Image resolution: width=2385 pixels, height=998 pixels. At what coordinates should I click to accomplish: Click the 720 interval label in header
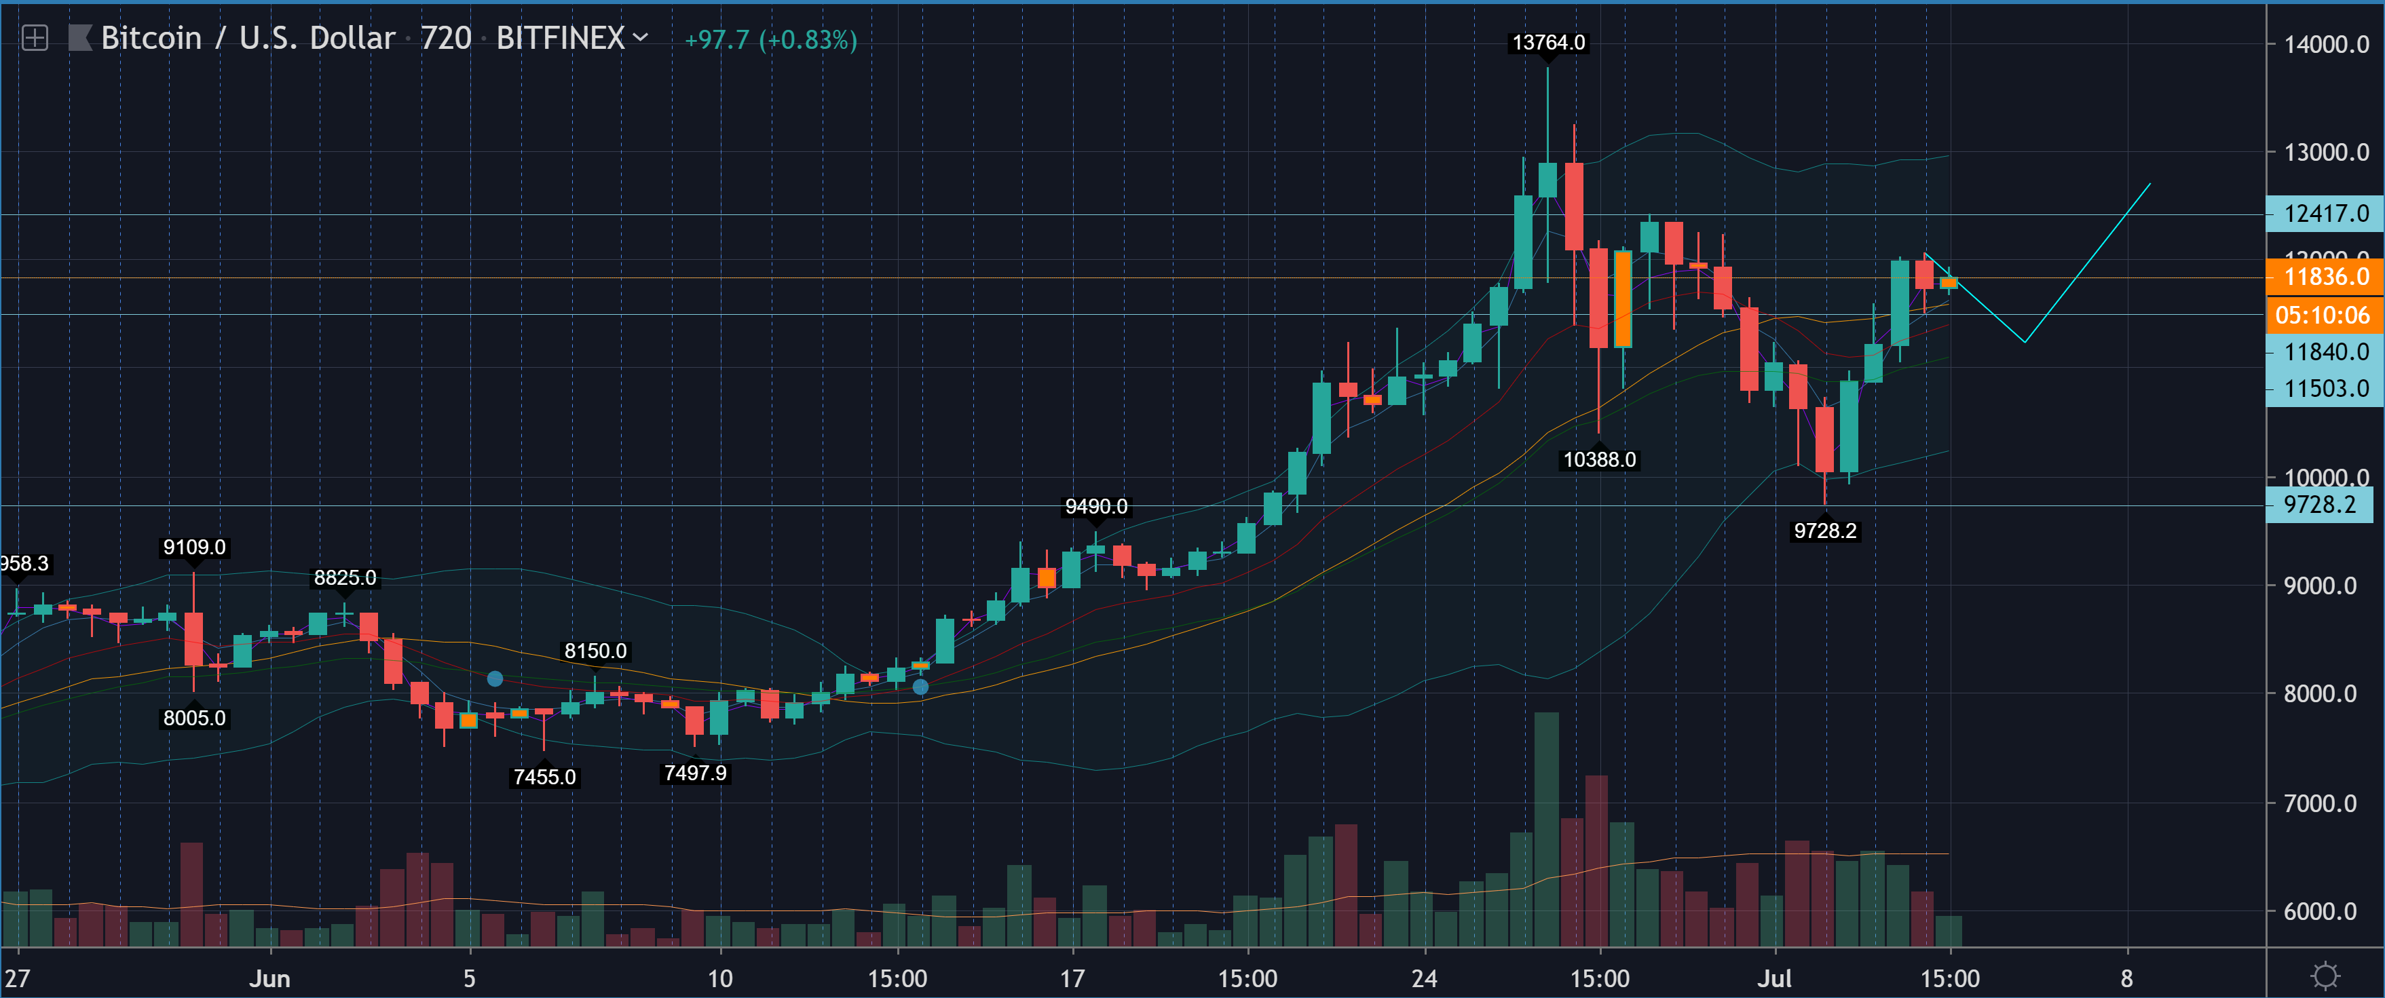[x=447, y=38]
